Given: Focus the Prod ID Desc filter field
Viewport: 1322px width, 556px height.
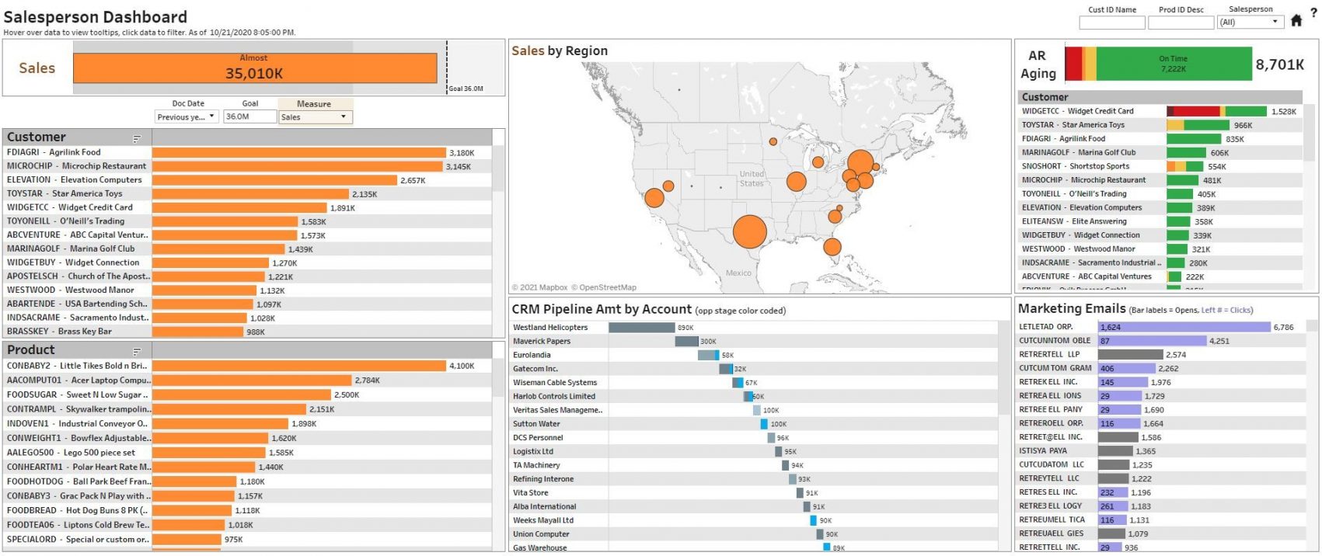Looking at the screenshot, I should coord(1181,23).
